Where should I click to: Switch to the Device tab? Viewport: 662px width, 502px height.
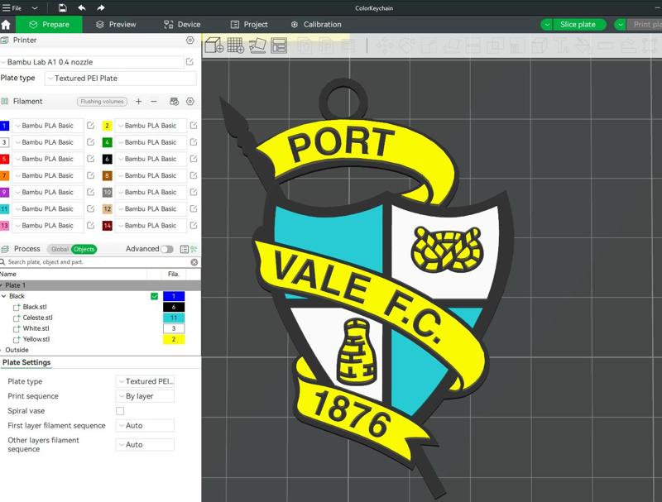tap(182, 25)
